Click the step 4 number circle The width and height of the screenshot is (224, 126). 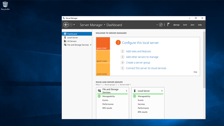pyautogui.click(x=122, y=62)
